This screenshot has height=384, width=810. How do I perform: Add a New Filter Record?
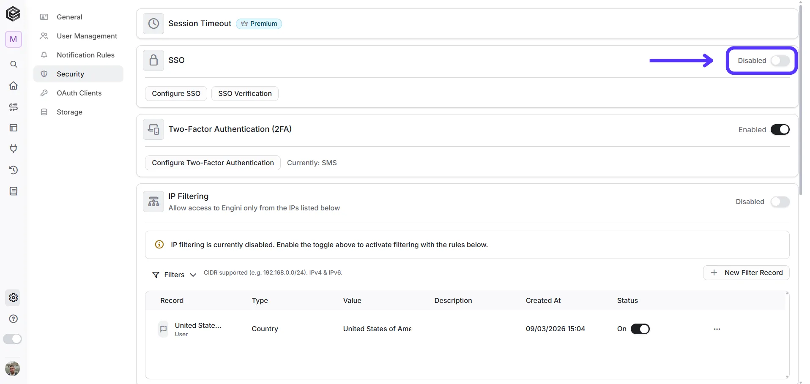pyautogui.click(x=746, y=273)
